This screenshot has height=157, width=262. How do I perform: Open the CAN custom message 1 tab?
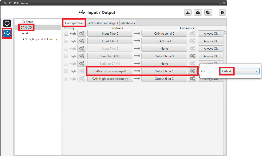[x=102, y=23]
